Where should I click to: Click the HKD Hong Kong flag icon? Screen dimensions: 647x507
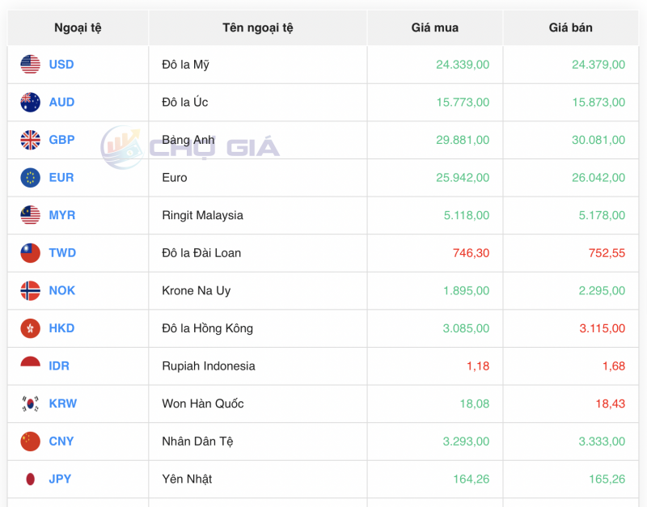31,328
